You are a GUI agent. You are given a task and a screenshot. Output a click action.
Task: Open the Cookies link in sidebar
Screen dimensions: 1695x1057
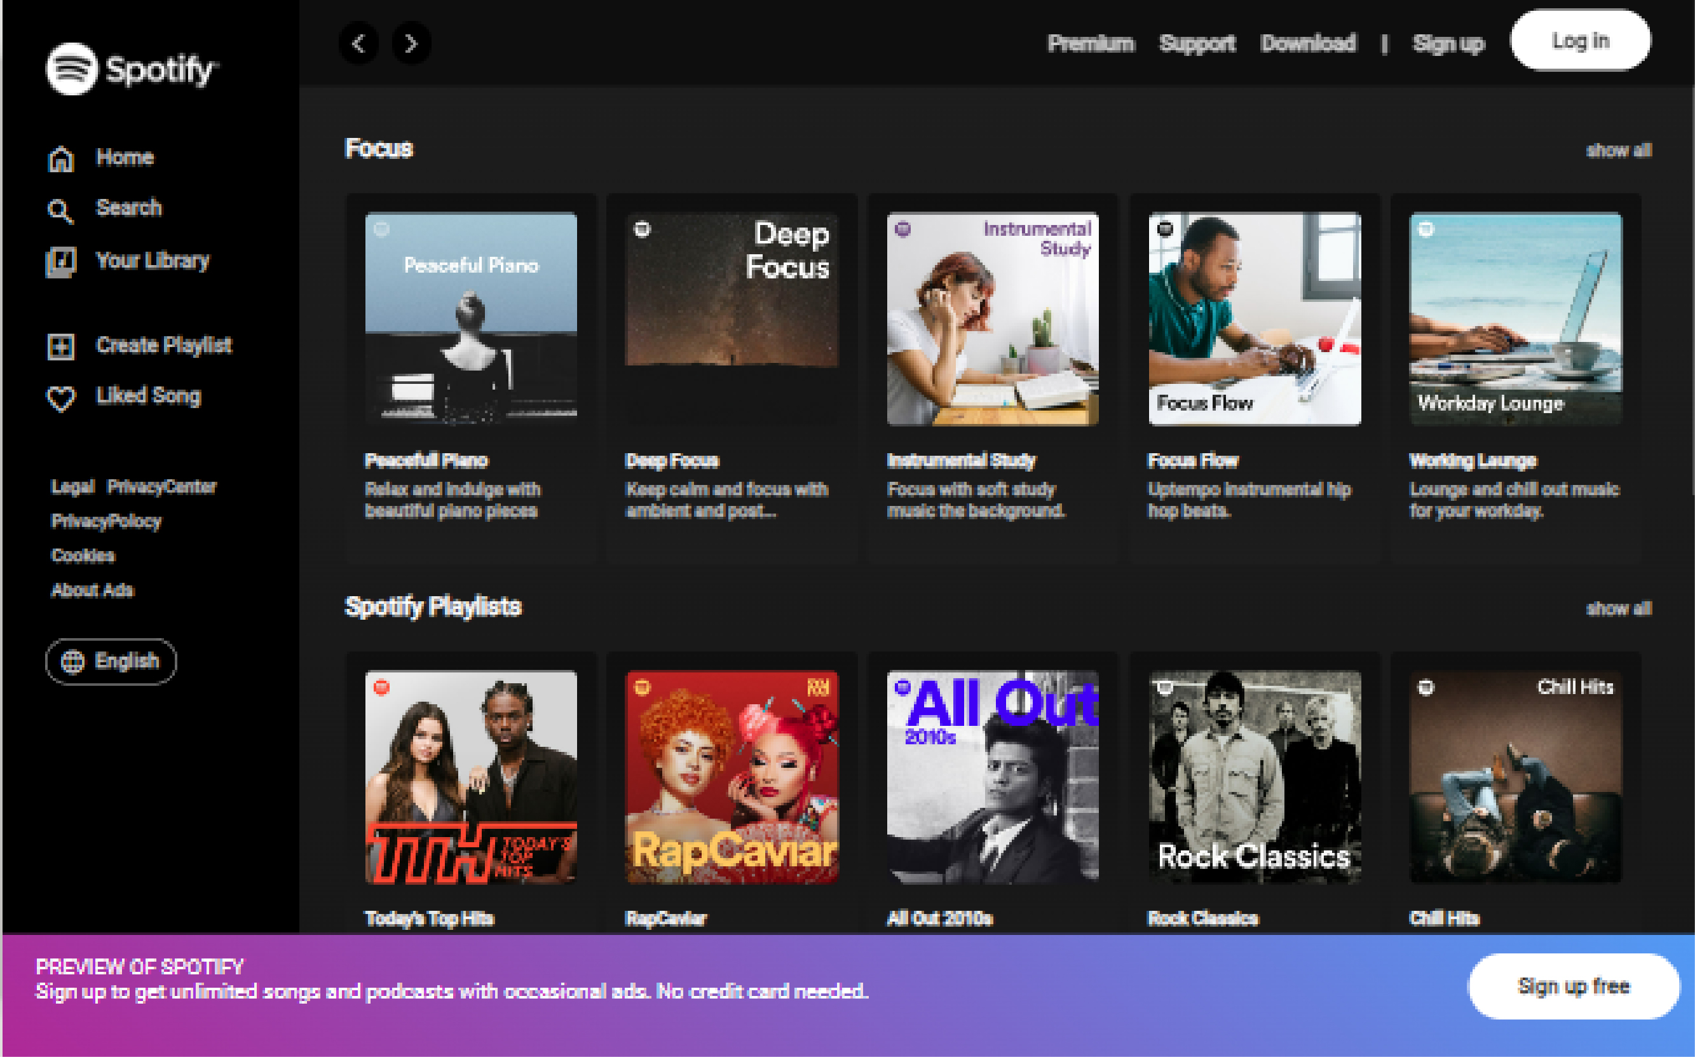pos(83,555)
